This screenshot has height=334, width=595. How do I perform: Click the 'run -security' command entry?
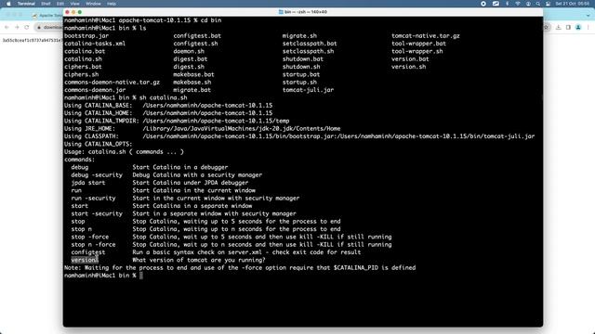(93, 198)
